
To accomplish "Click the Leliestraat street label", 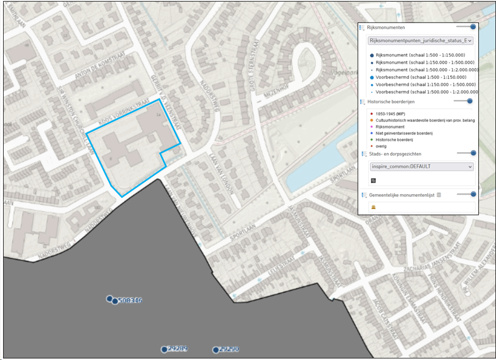I will [x=281, y=265].
